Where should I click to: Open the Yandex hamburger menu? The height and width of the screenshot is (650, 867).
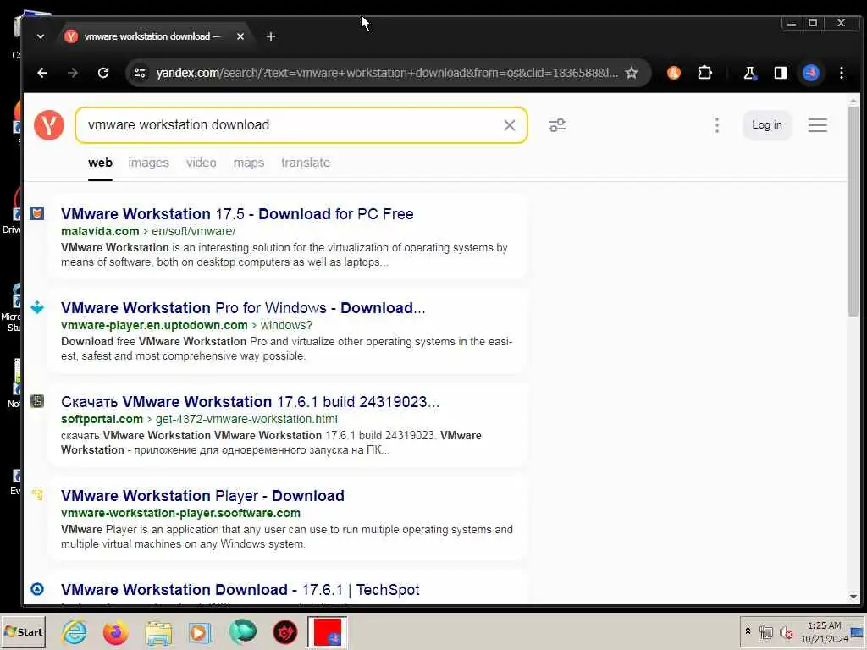(818, 125)
